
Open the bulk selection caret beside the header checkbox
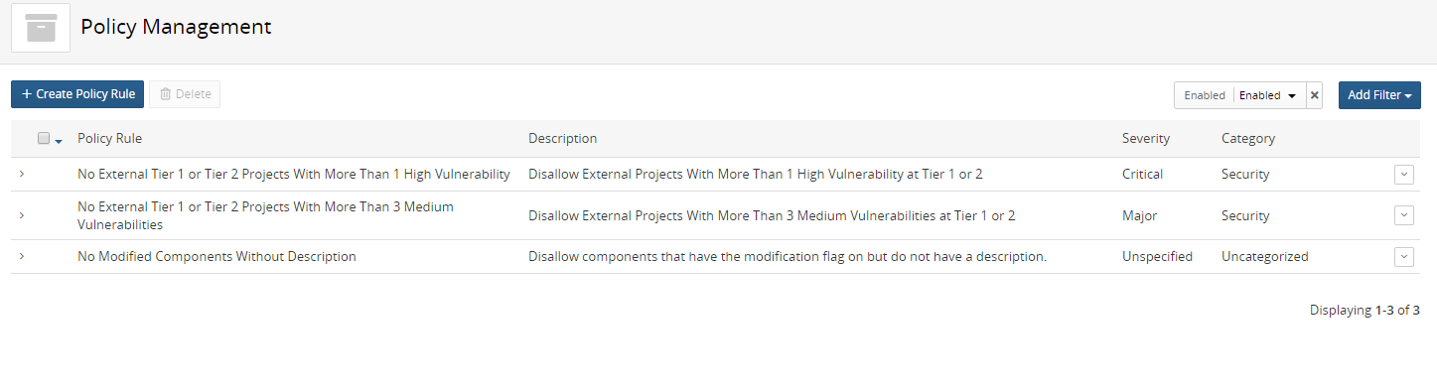click(x=59, y=141)
